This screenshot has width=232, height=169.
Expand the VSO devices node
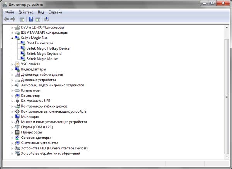pyautogui.click(x=12, y=64)
